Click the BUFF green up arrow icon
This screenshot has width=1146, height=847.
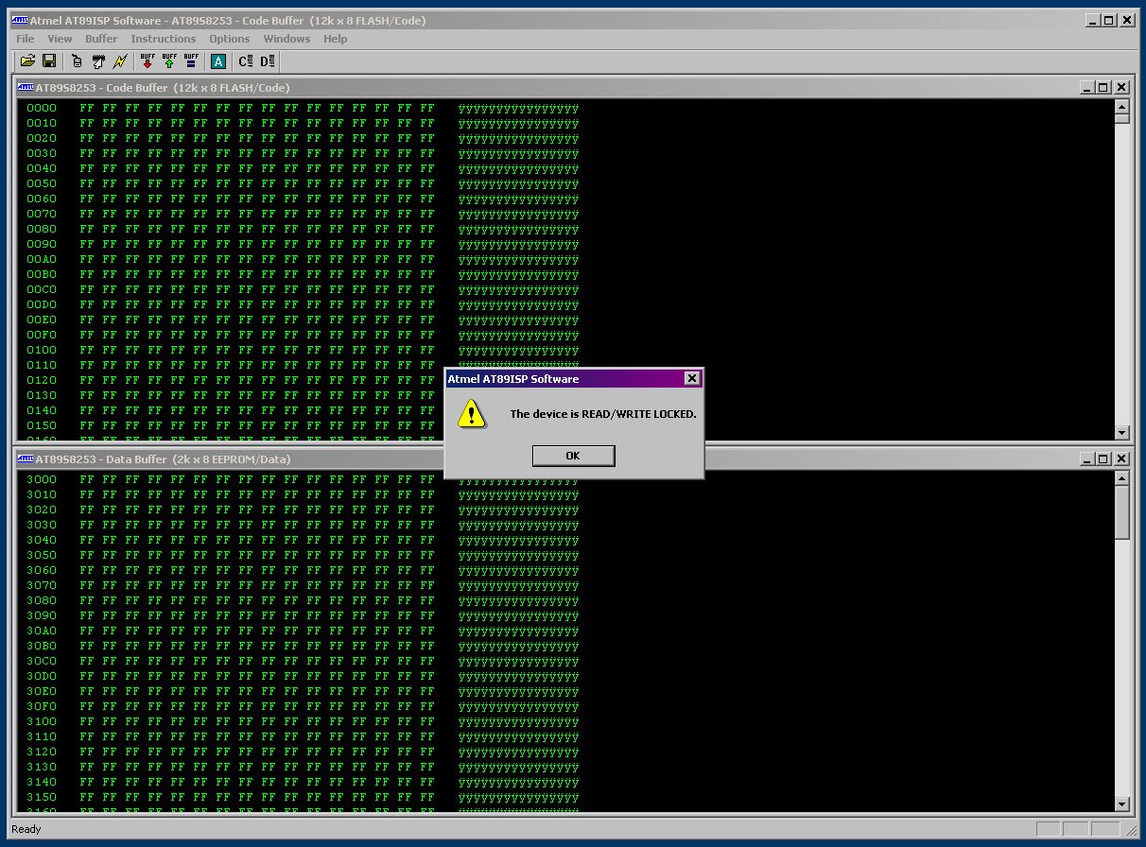(x=169, y=61)
